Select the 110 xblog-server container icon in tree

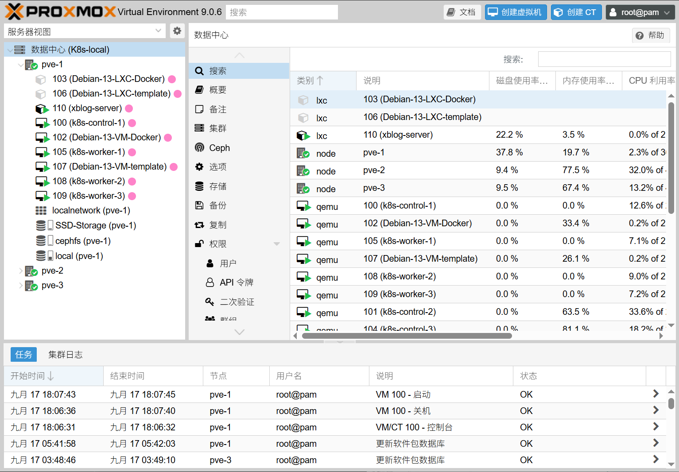point(42,108)
